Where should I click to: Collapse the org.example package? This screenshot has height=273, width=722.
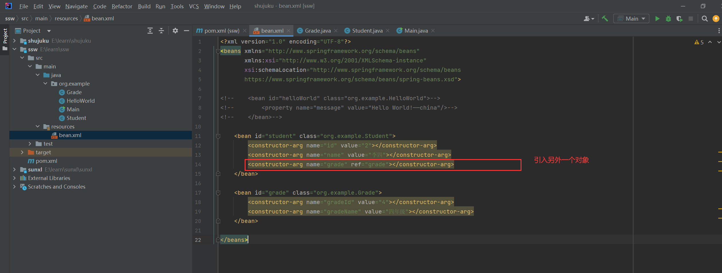click(x=45, y=84)
